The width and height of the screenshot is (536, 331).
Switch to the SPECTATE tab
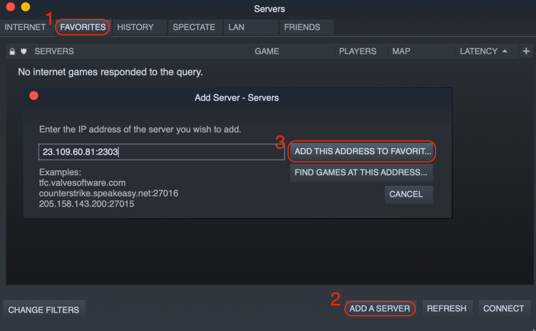click(194, 27)
